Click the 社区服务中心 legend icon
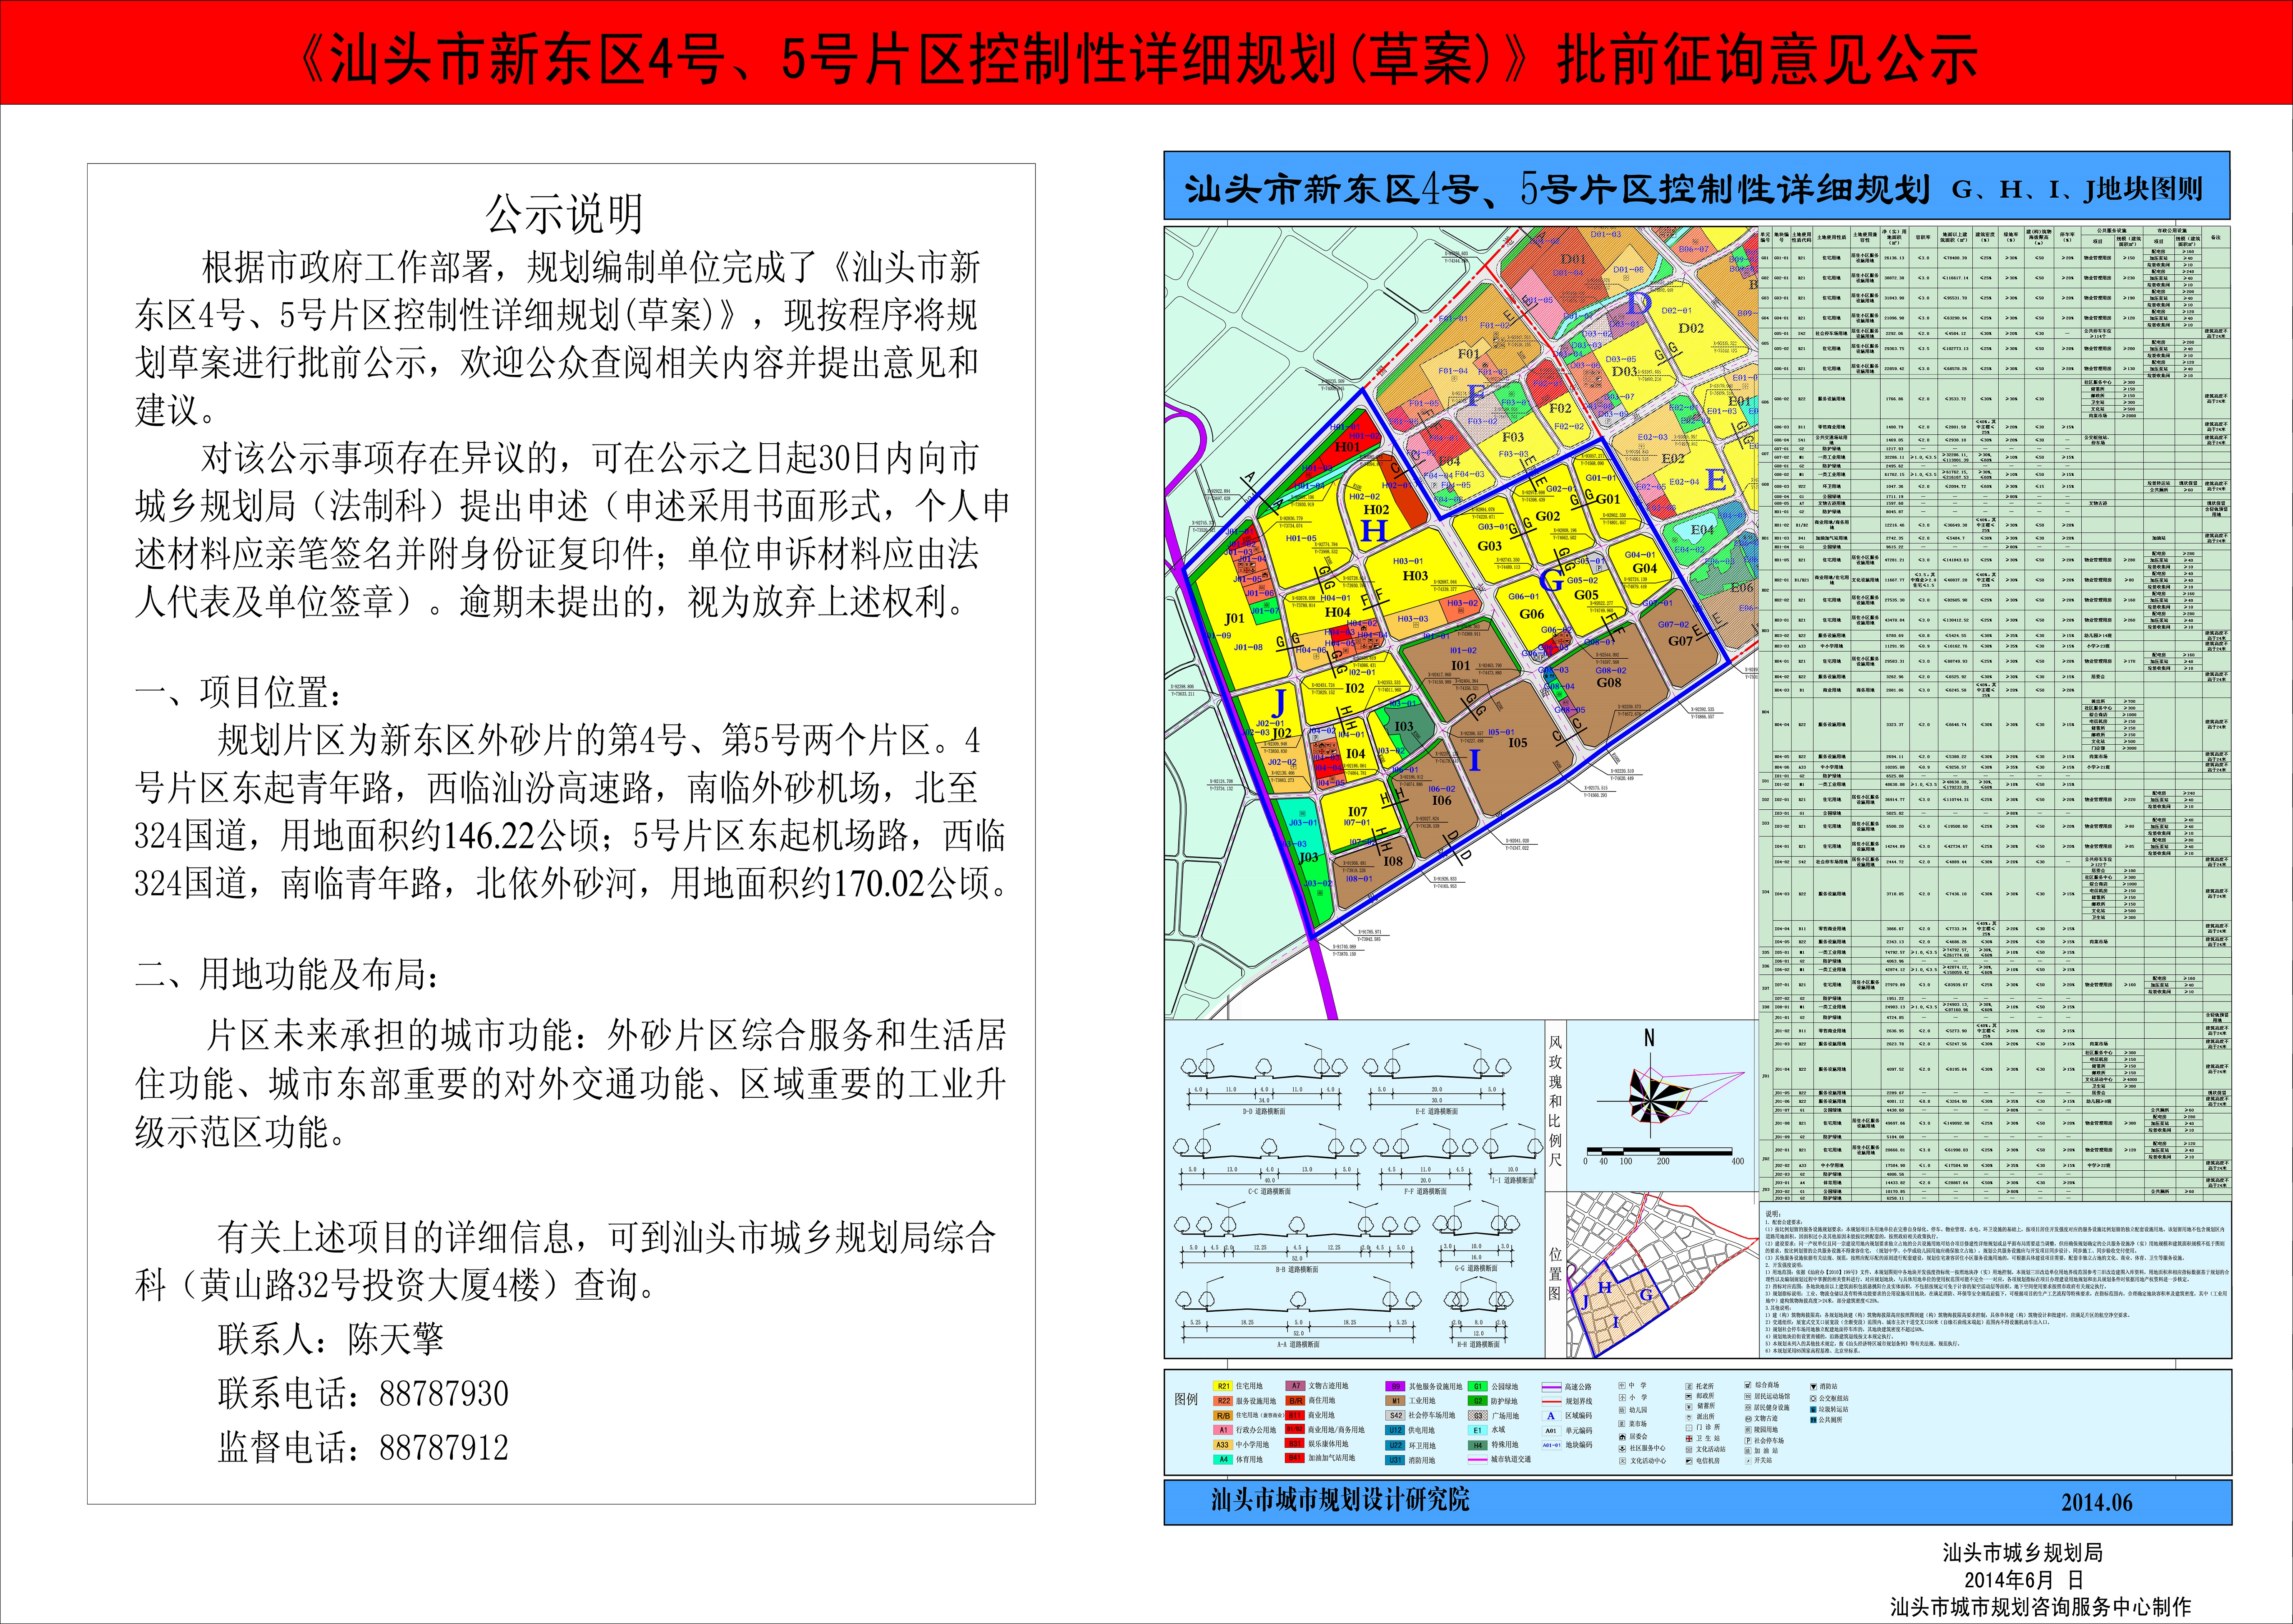The width and height of the screenshot is (2293, 1624). click(x=1622, y=1449)
